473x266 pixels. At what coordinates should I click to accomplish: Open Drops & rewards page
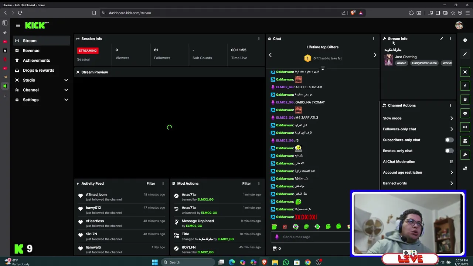pyautogui.click(x=41, y=70)
